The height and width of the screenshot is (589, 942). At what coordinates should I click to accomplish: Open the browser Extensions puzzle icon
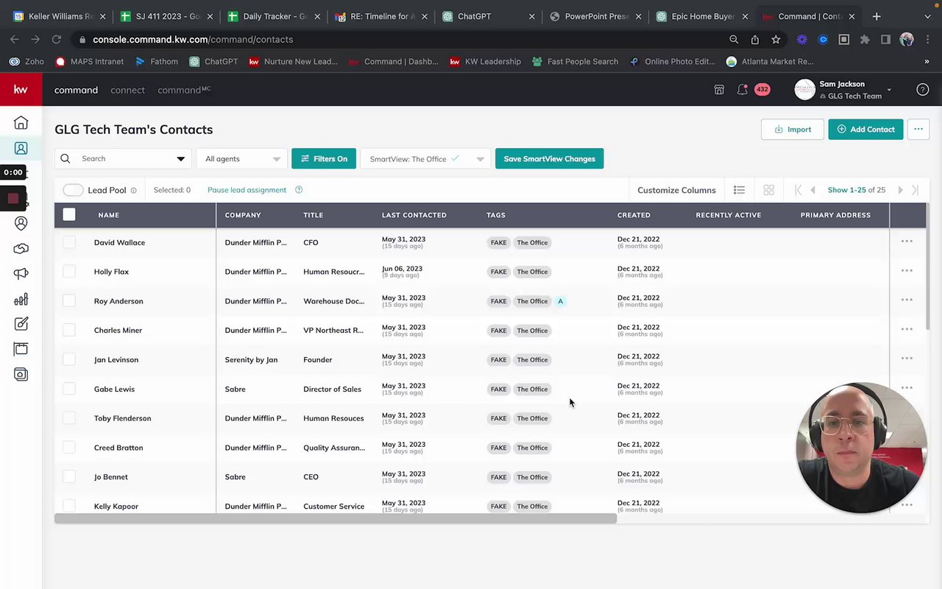point(865,40)
